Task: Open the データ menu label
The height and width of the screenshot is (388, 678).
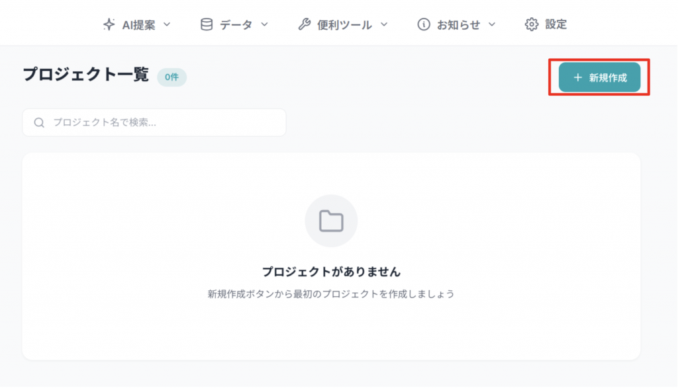Action: coord(236,24)
